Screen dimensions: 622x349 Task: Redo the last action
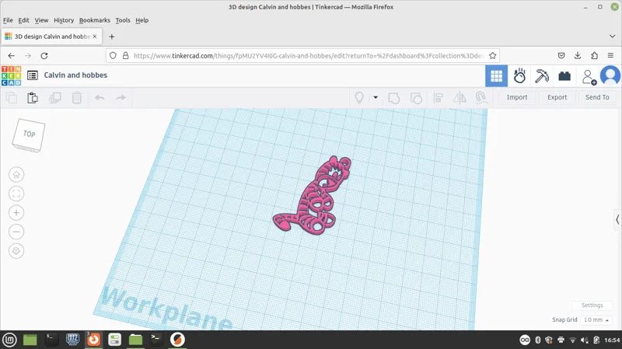121,98
